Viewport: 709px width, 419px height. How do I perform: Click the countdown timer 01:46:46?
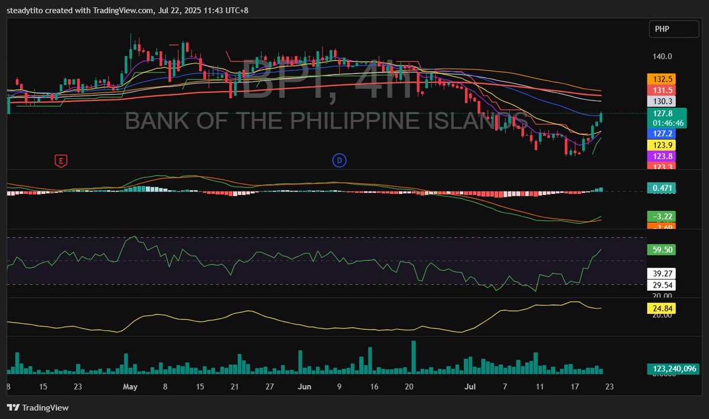click(667, 123)
